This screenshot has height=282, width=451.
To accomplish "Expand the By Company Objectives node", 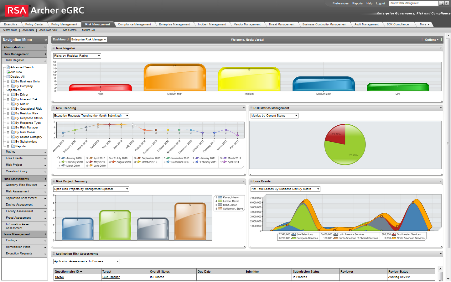I will pos(8,86).
